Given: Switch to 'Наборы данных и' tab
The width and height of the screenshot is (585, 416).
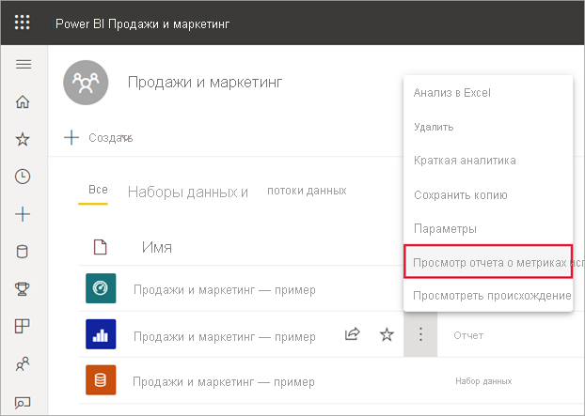Looking at the screenshot, I should point(187,192).
